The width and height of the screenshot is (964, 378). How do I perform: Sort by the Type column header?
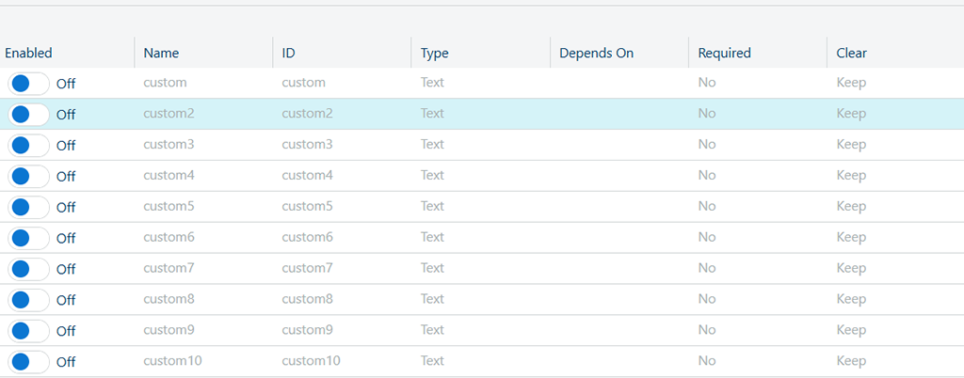434,54
